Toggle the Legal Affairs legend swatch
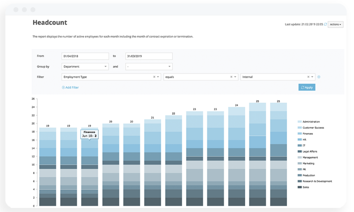Screen dimensions: 354x212 300,151
